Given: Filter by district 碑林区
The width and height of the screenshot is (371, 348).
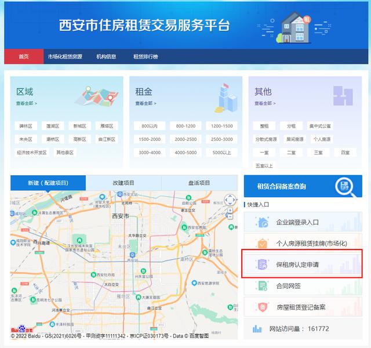Looking at the screenshot, I should click(x=26, y=126).
